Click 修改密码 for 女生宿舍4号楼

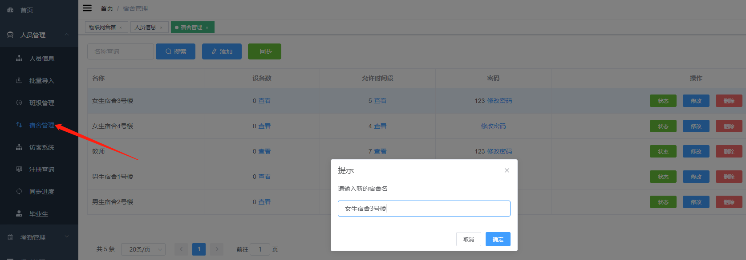[493, 126]
